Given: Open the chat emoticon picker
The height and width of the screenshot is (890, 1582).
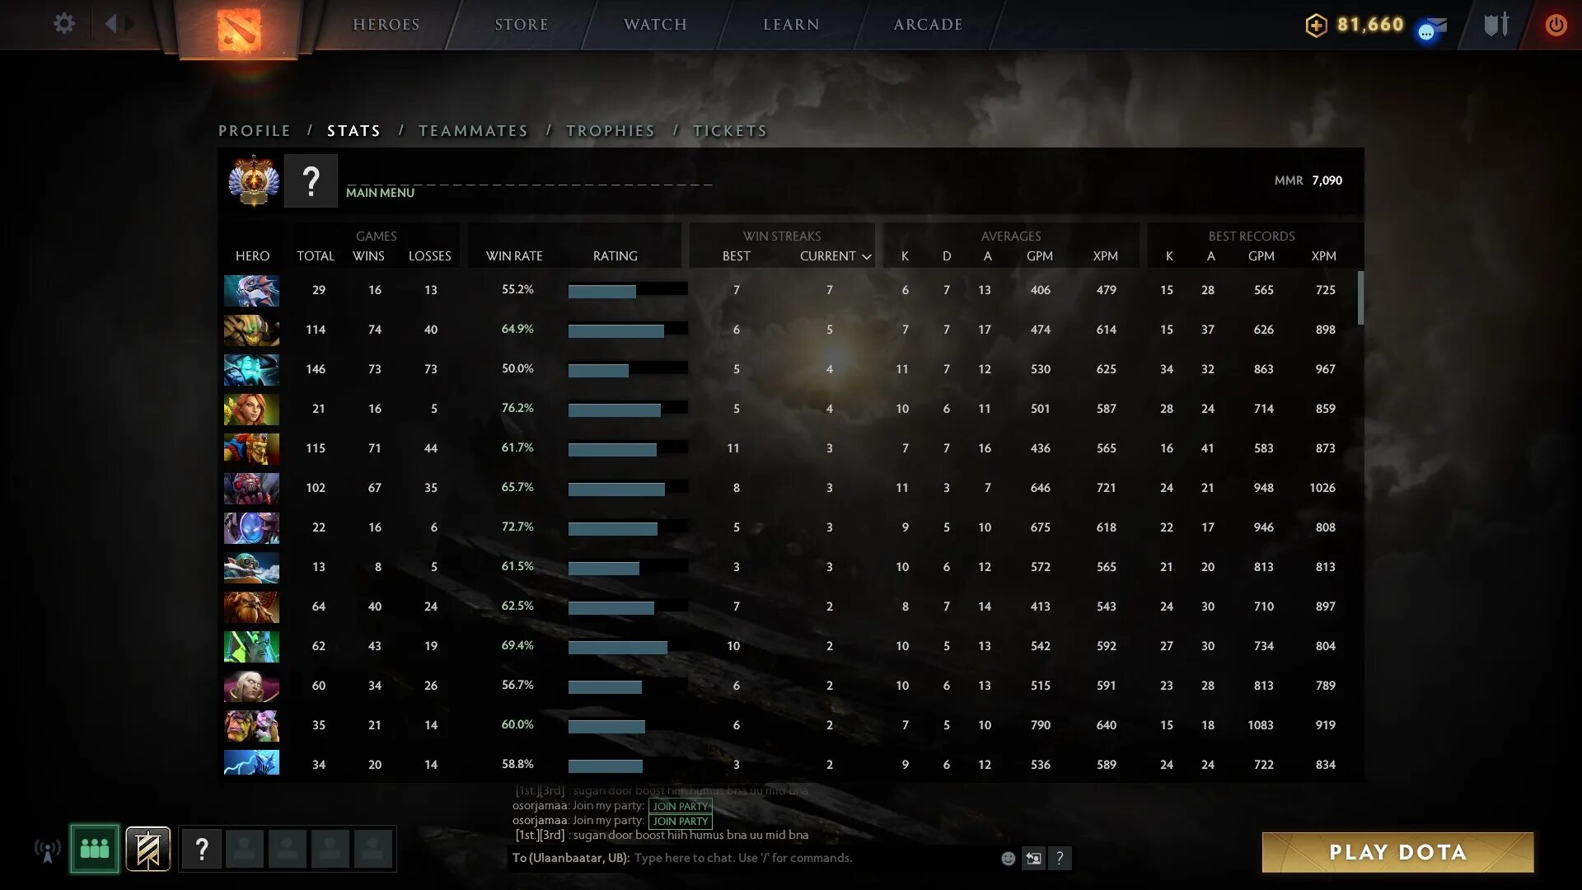Looking at the screenshot, I should click(1008, 859).
